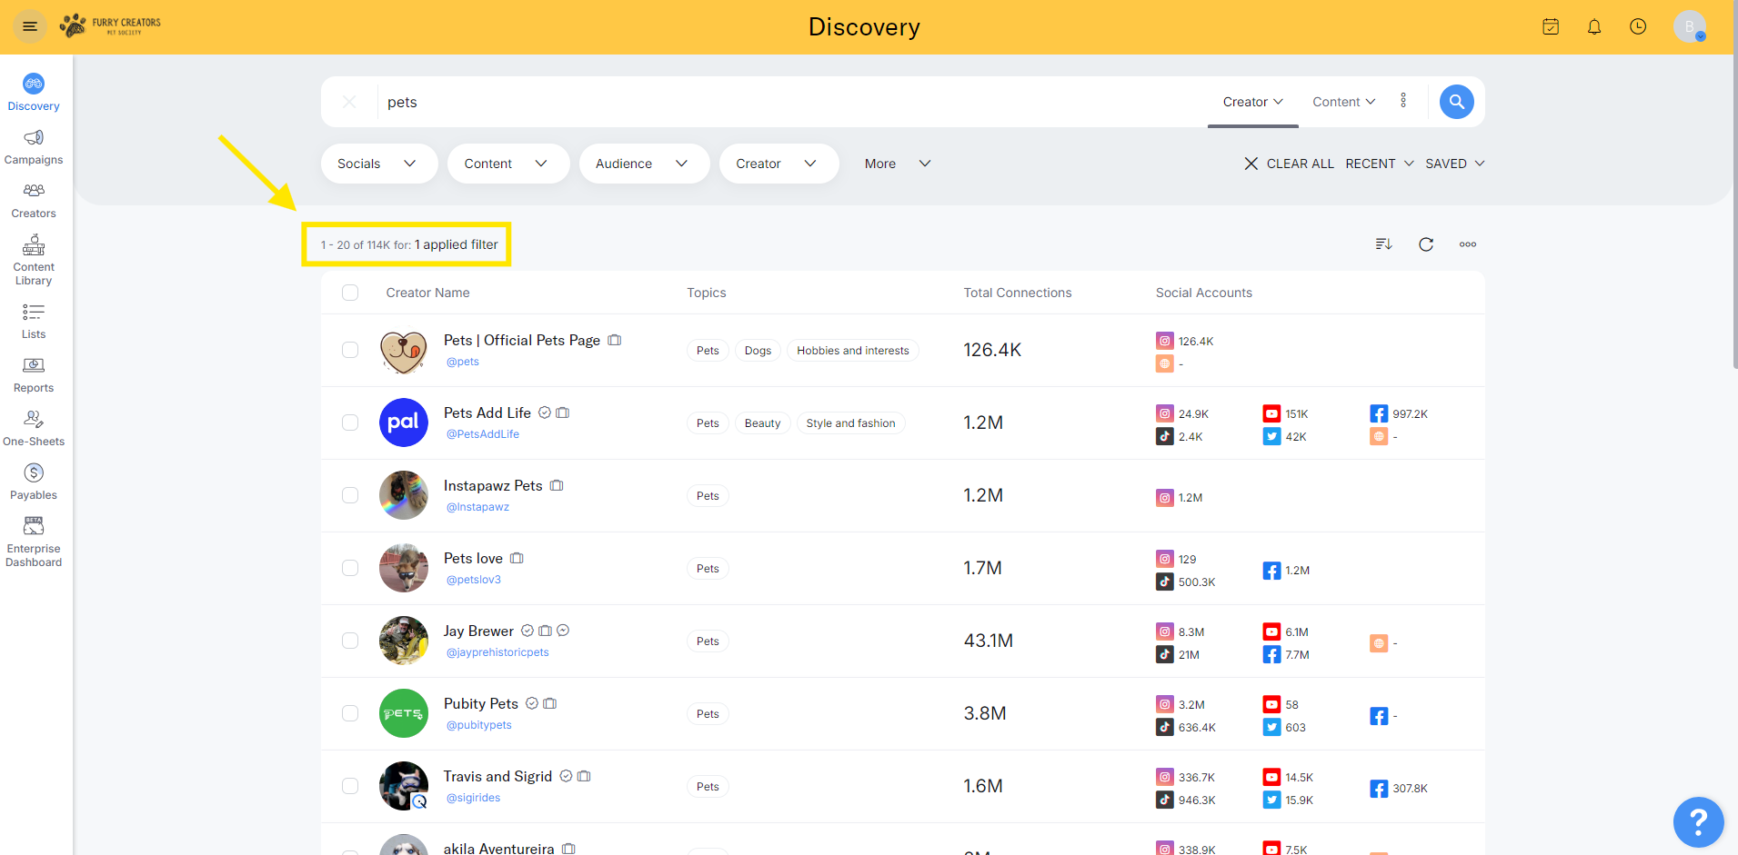The height and width of the screenshot is (855, 1738).
Task: Open the SAVED searches dropdown
Action: coord(1454,164)
